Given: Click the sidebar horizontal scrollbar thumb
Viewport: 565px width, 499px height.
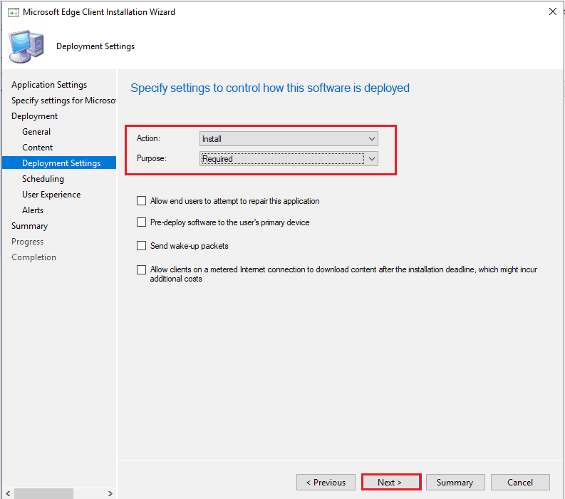Looking at the screenshot, I should (43, 493).
